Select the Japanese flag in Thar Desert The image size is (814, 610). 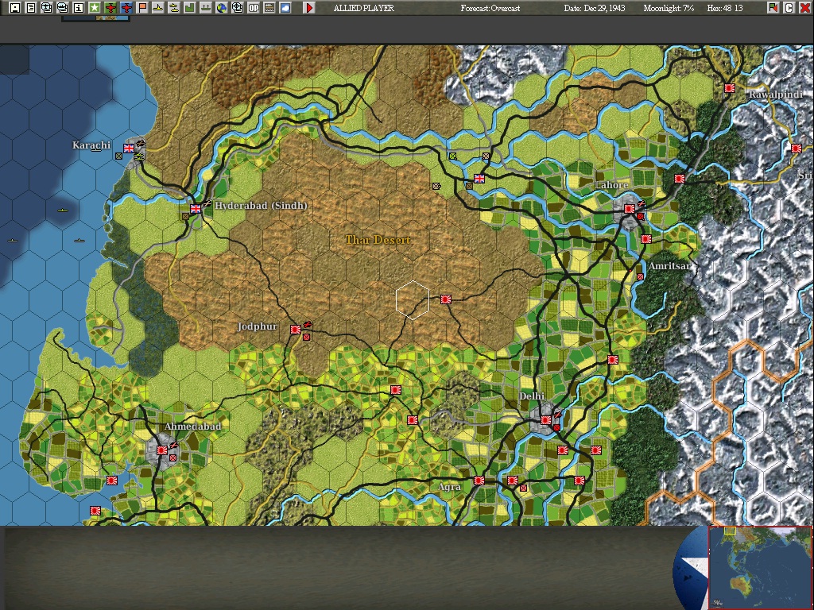[x=445, y=299]
